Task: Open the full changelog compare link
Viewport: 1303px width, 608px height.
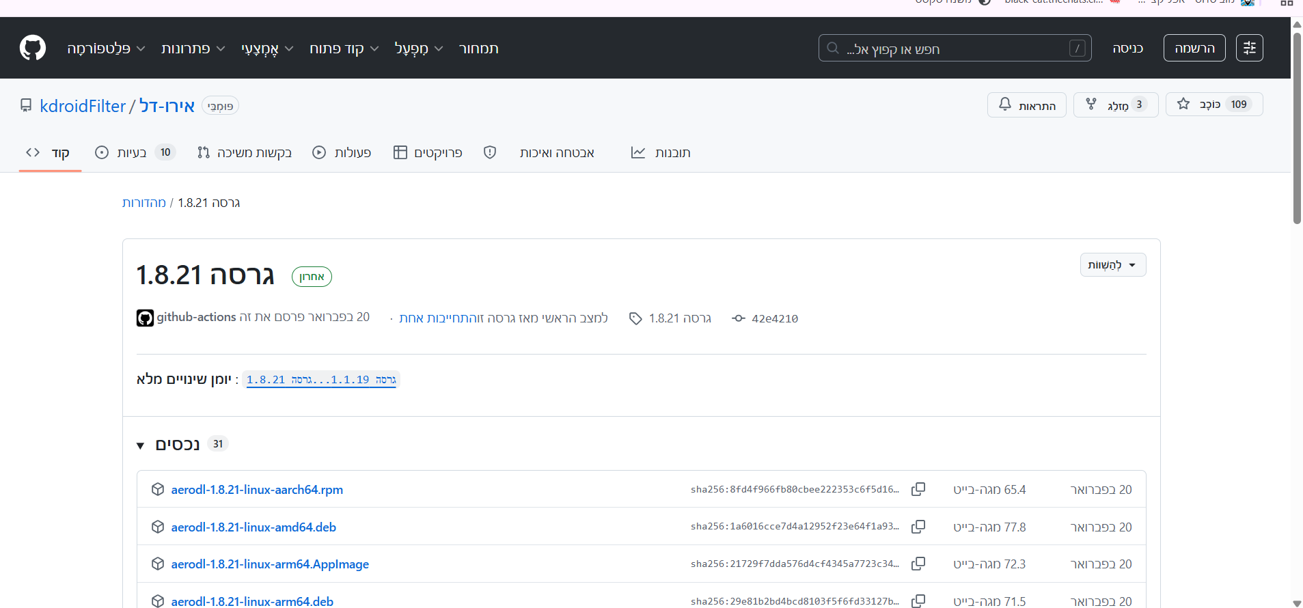Action: point(321,380)
